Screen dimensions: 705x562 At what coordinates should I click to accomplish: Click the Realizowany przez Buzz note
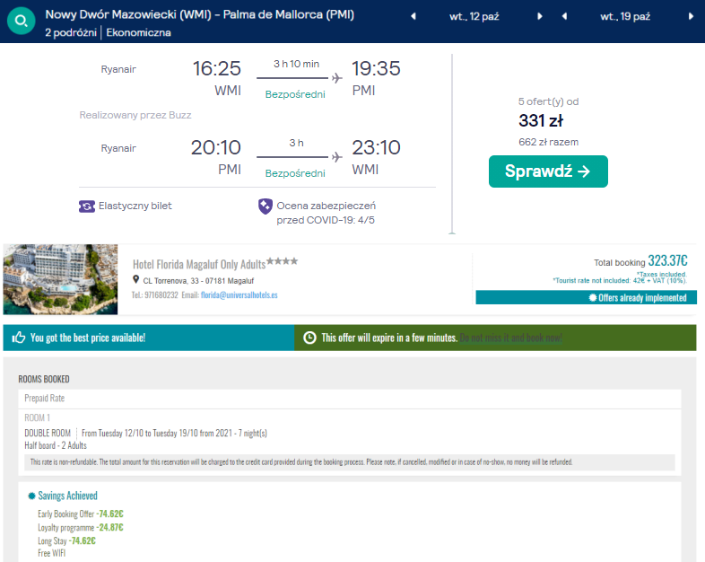click(135, 115)
